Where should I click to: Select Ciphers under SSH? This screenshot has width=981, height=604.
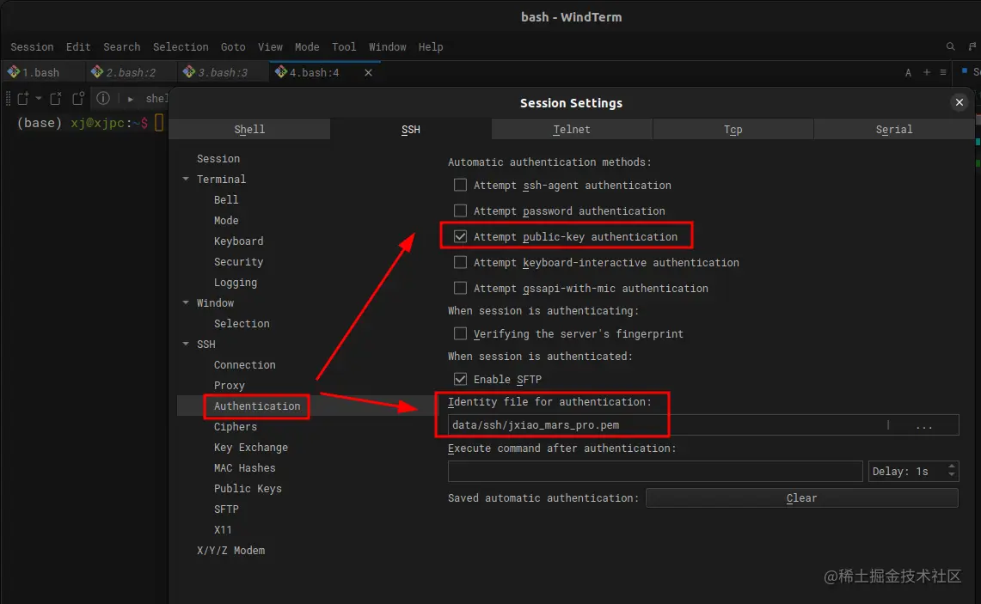[236, 427]
